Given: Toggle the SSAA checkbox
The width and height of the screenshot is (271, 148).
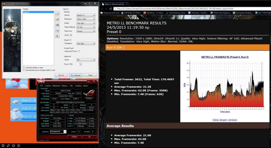Looking at the screenshot, I should click(71, 35).
